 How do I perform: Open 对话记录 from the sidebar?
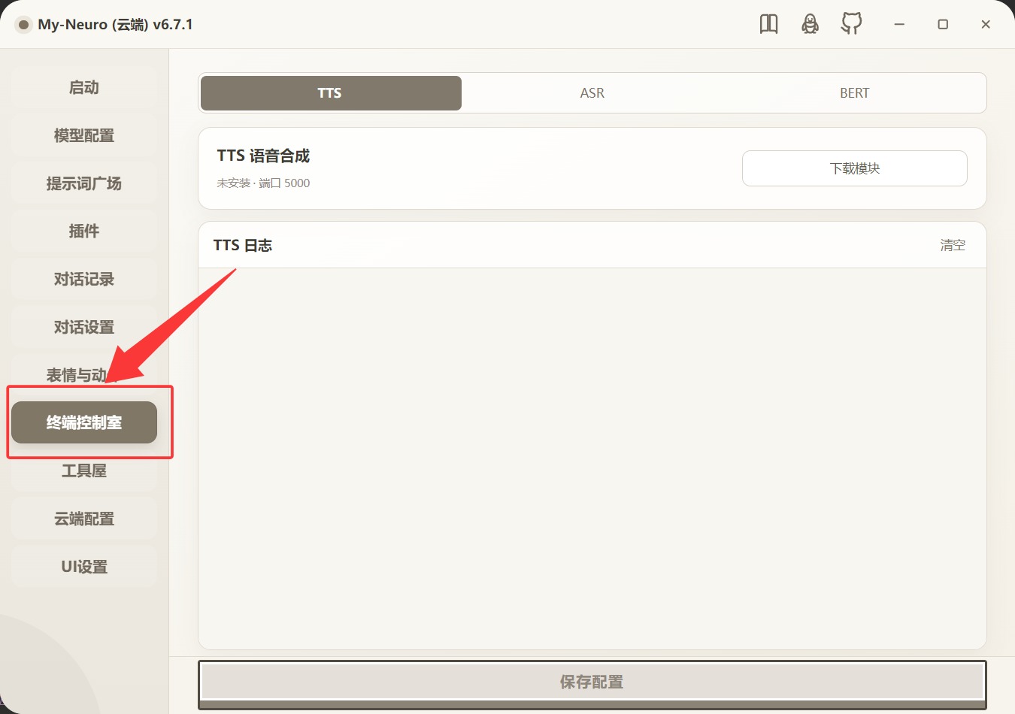click(84, 279)
